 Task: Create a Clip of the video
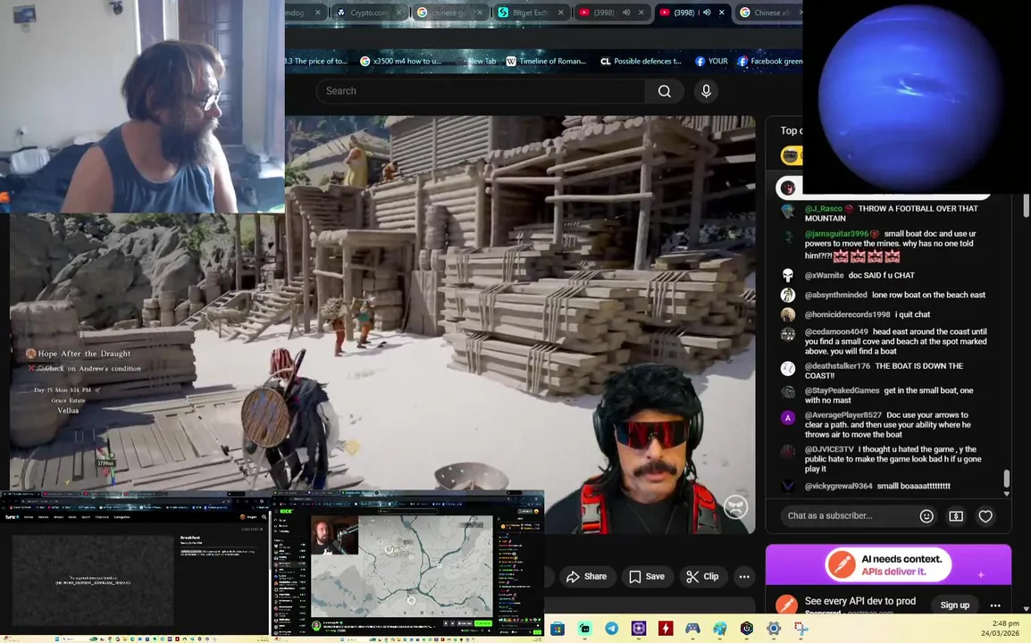click(x=702, y=577)
